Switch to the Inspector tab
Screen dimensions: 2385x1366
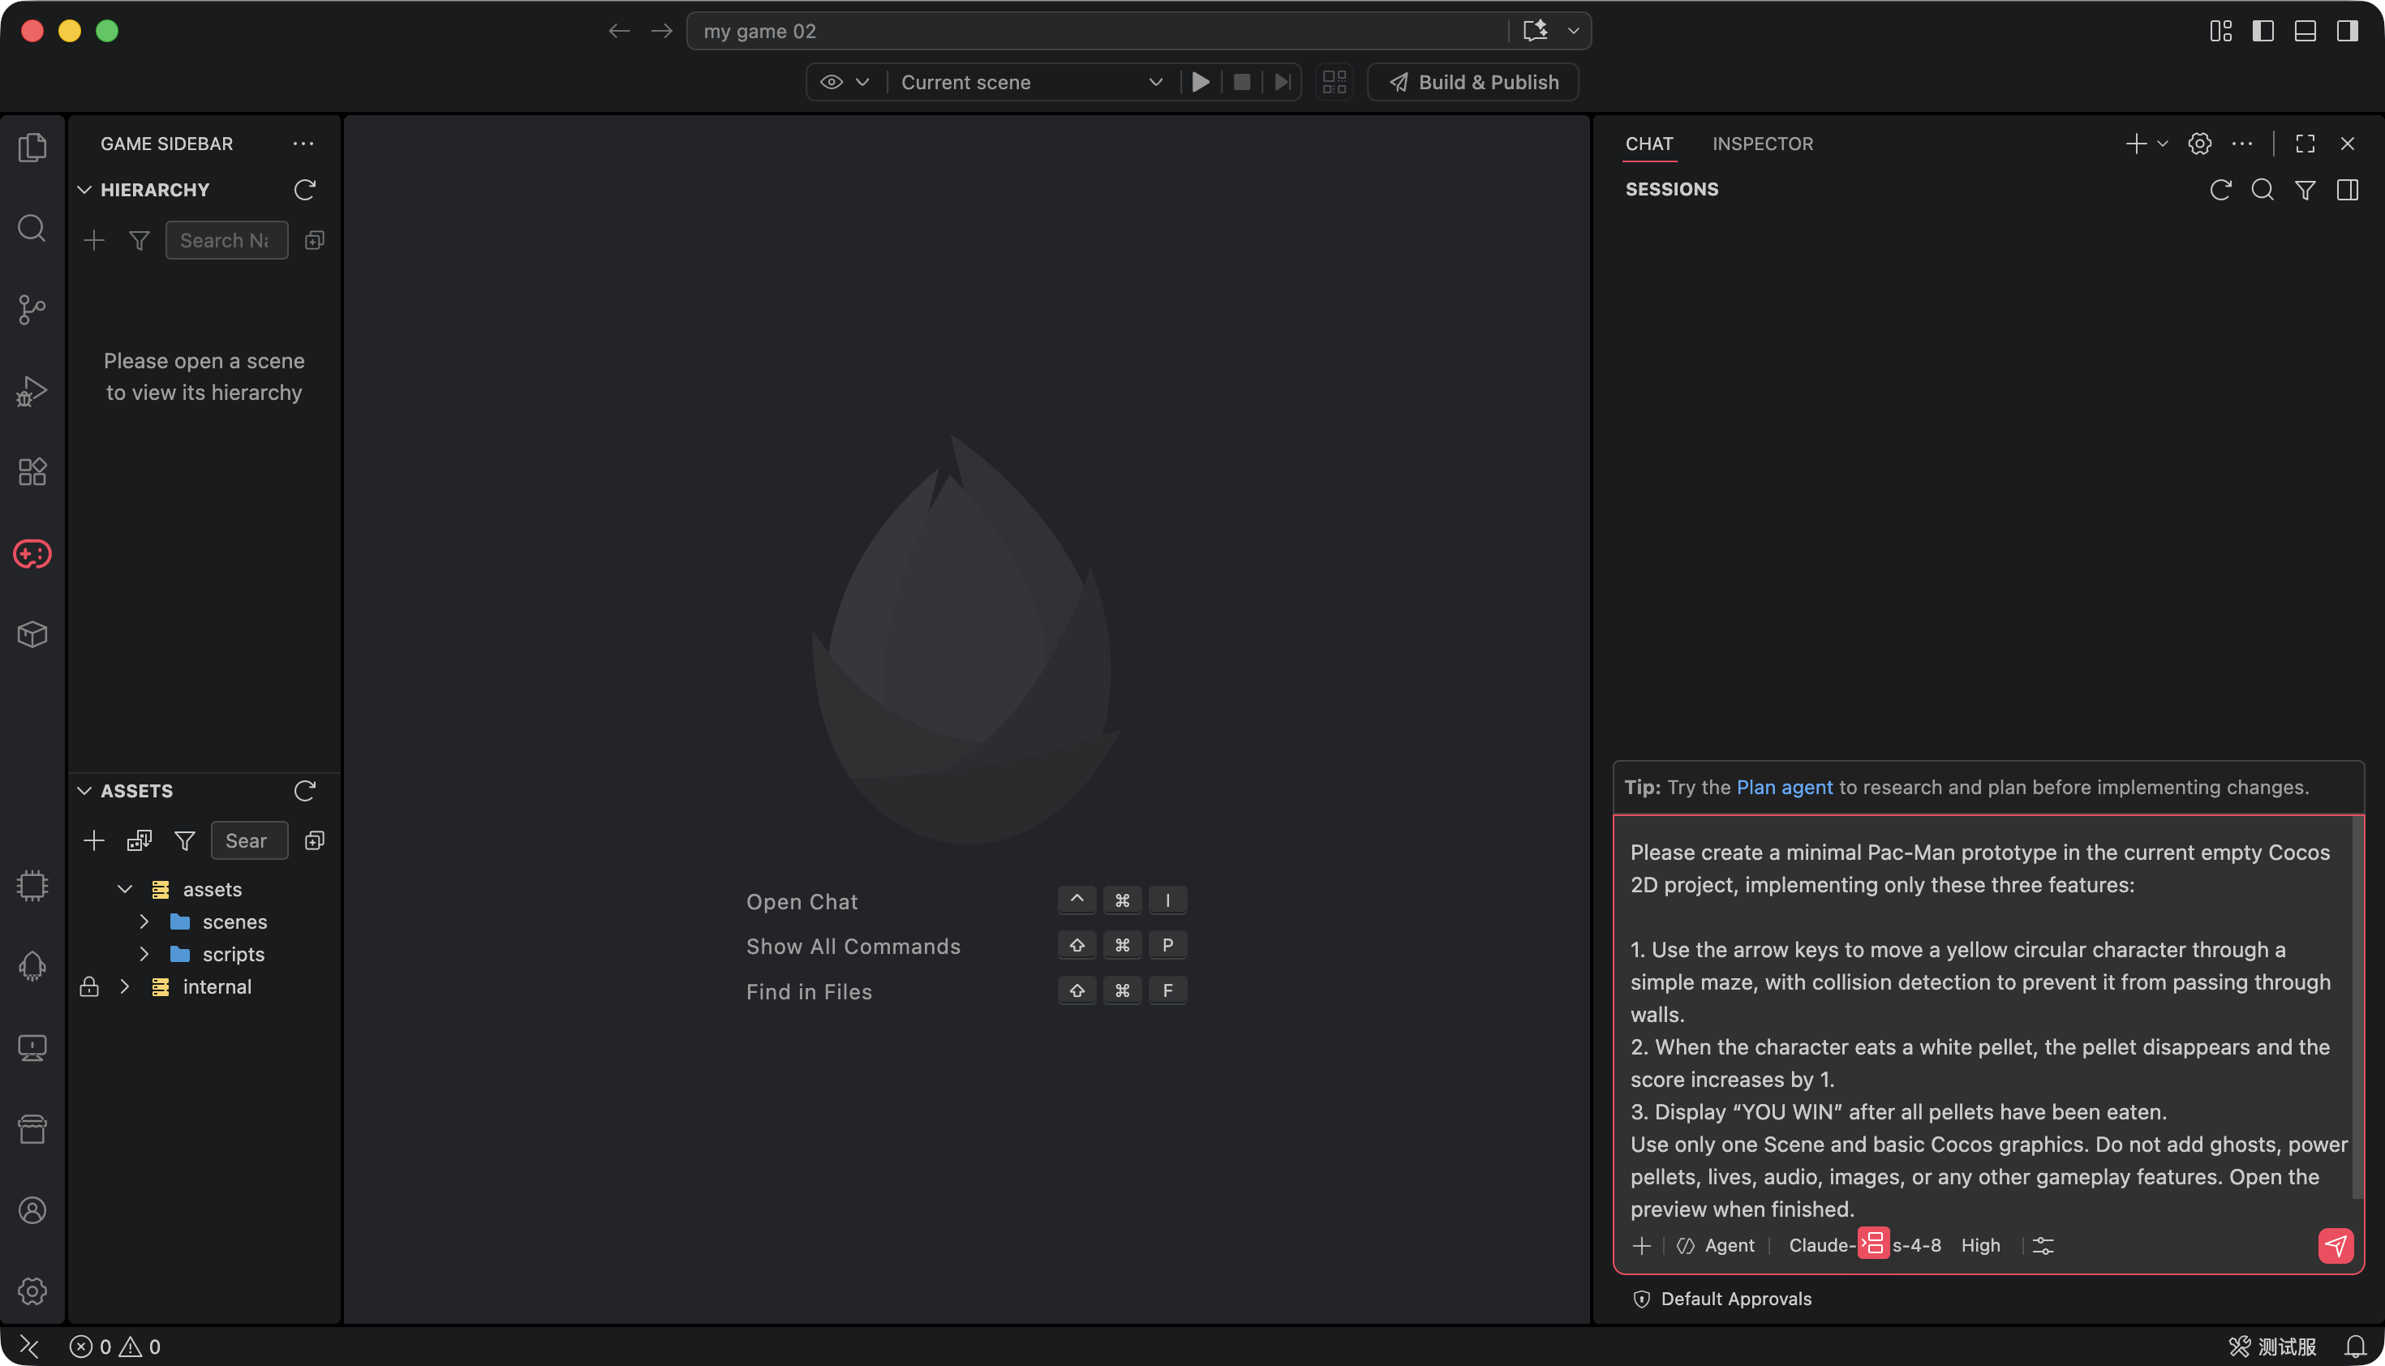(x=1762, y=144)
